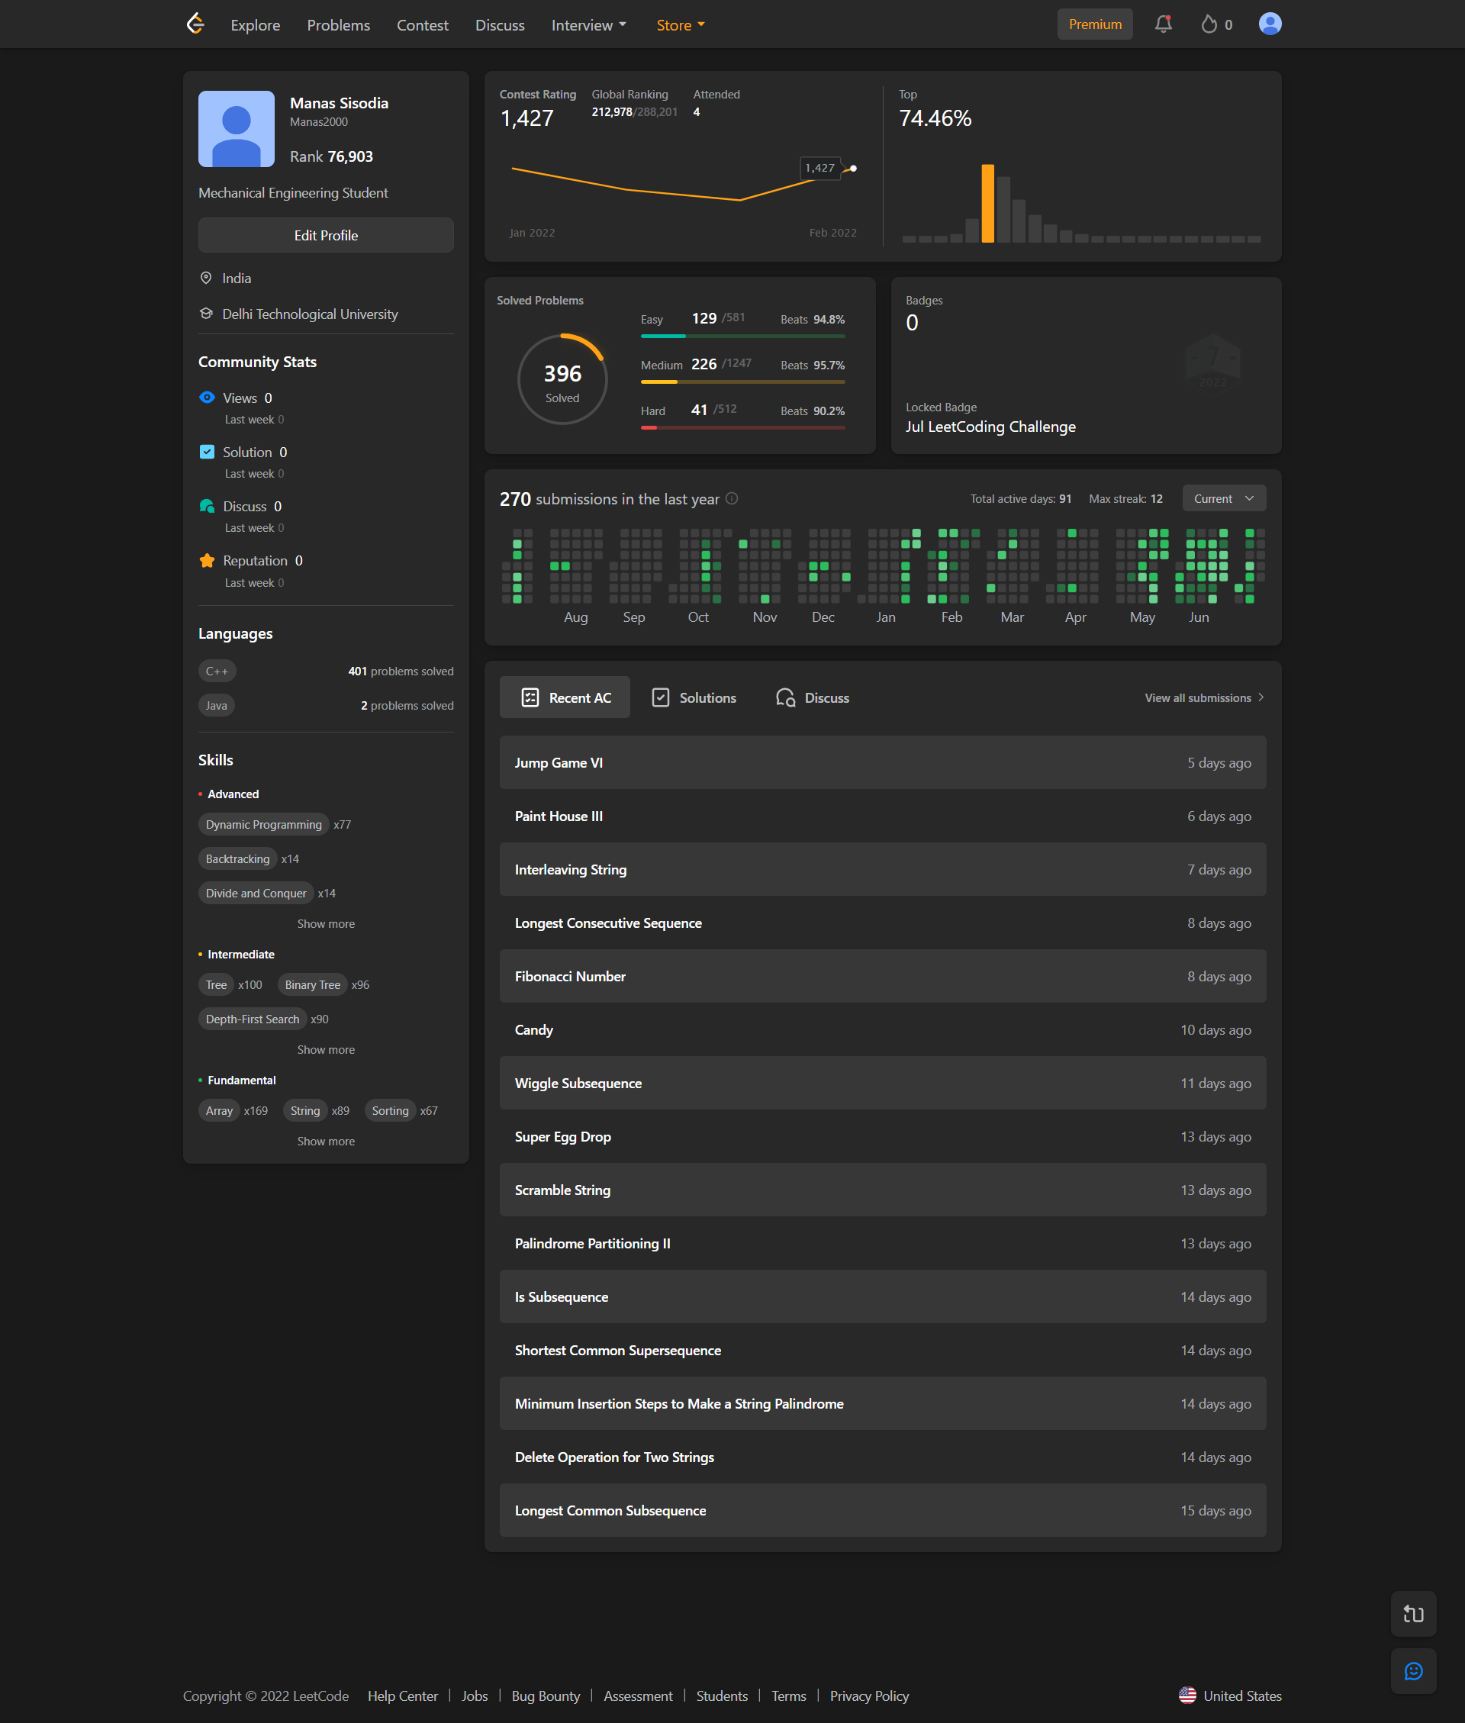Click the Sorting skill tag
The height and width of the screenshot is (1723, 1465).
pyautogui.click(x=389, y=1110)
